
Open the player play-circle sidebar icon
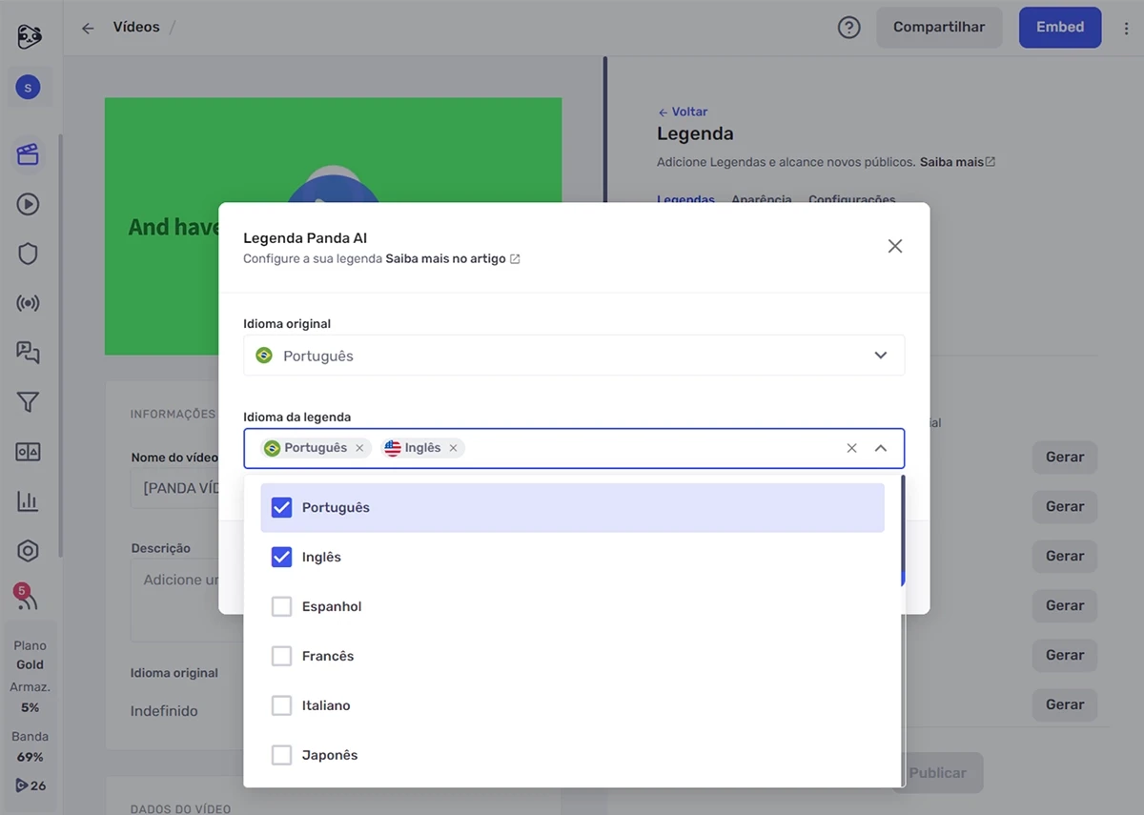tap(28, 204)
